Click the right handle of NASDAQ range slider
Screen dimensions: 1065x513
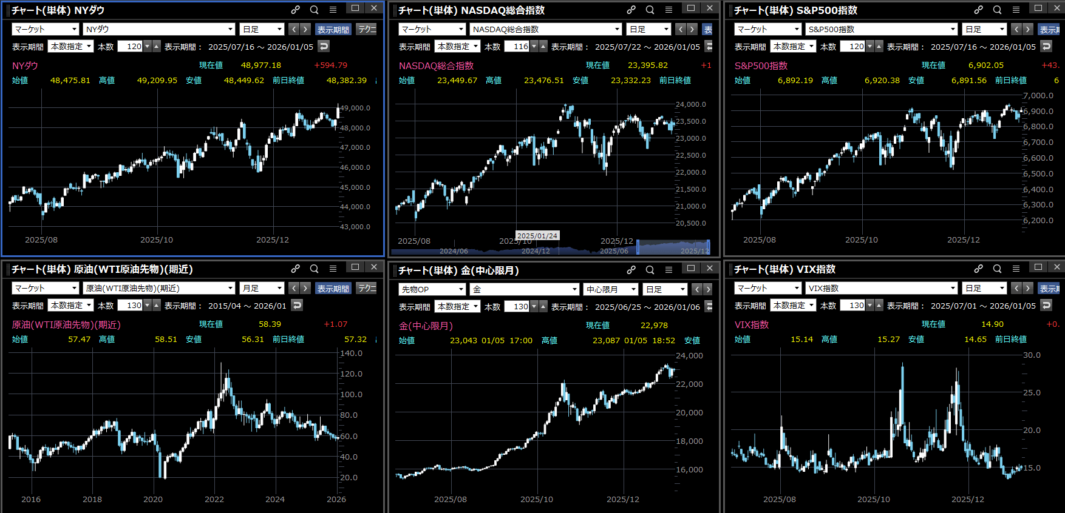[x=709, y=247]
